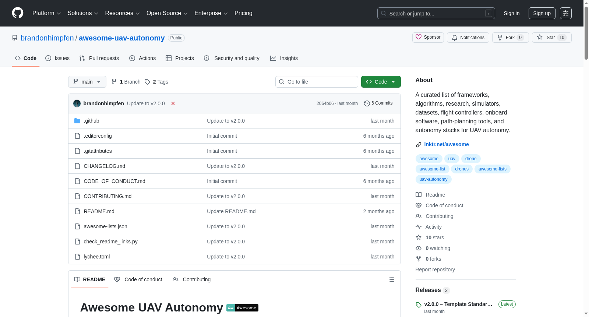Open the main branch selector
The height and width of the screenshot is (317, 589).
pyautogui.click(x=87, y=82)
